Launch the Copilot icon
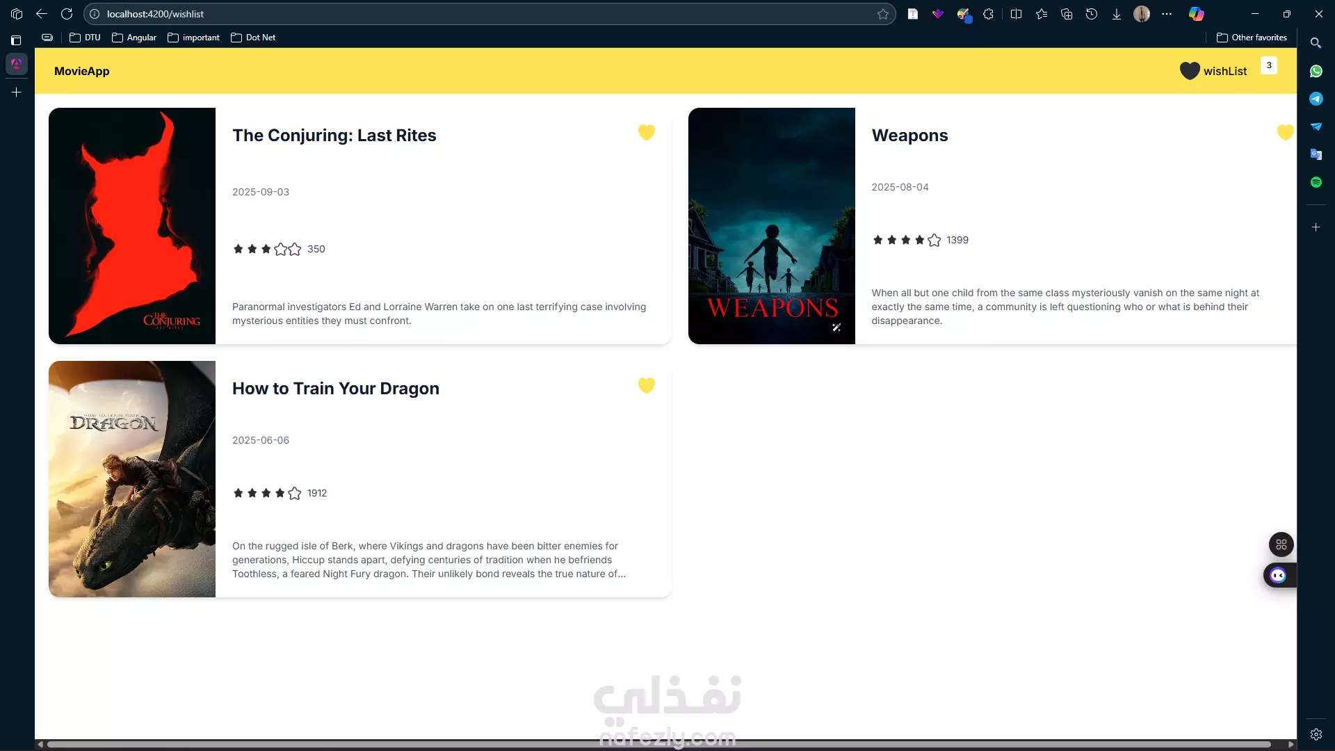Image resolution: width=1335 pixels, height=751 pixels. (1197, 14)
